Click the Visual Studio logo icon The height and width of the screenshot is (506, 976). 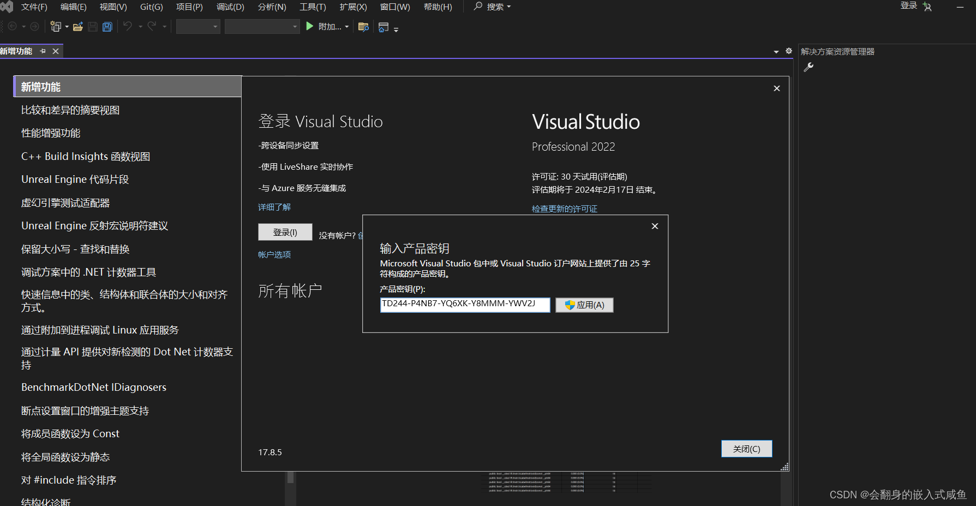7,7
